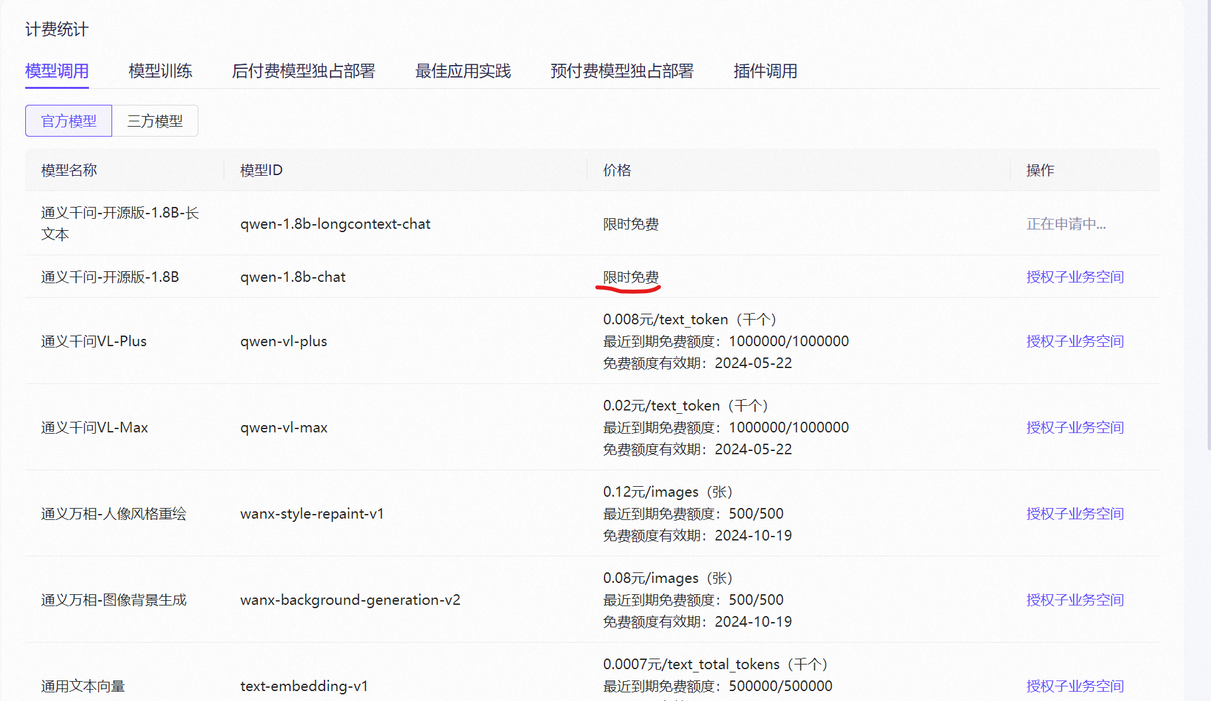1211x701 pixels.
Task: Click the vertical page scrollbar
Action: [1208, 225]
